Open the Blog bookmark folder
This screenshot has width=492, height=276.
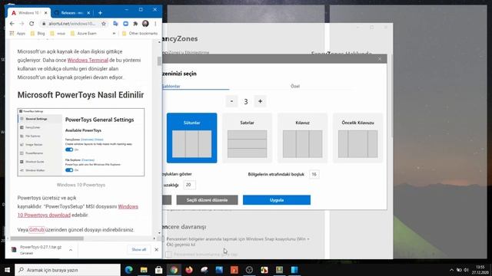(x=38, y=33)
